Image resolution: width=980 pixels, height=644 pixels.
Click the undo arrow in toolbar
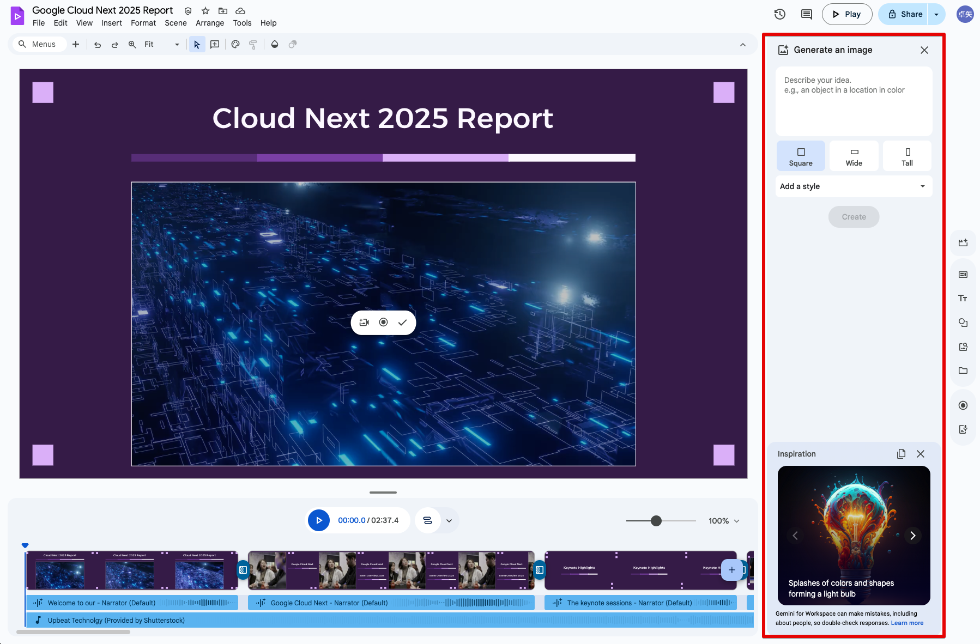pos(98,45)
